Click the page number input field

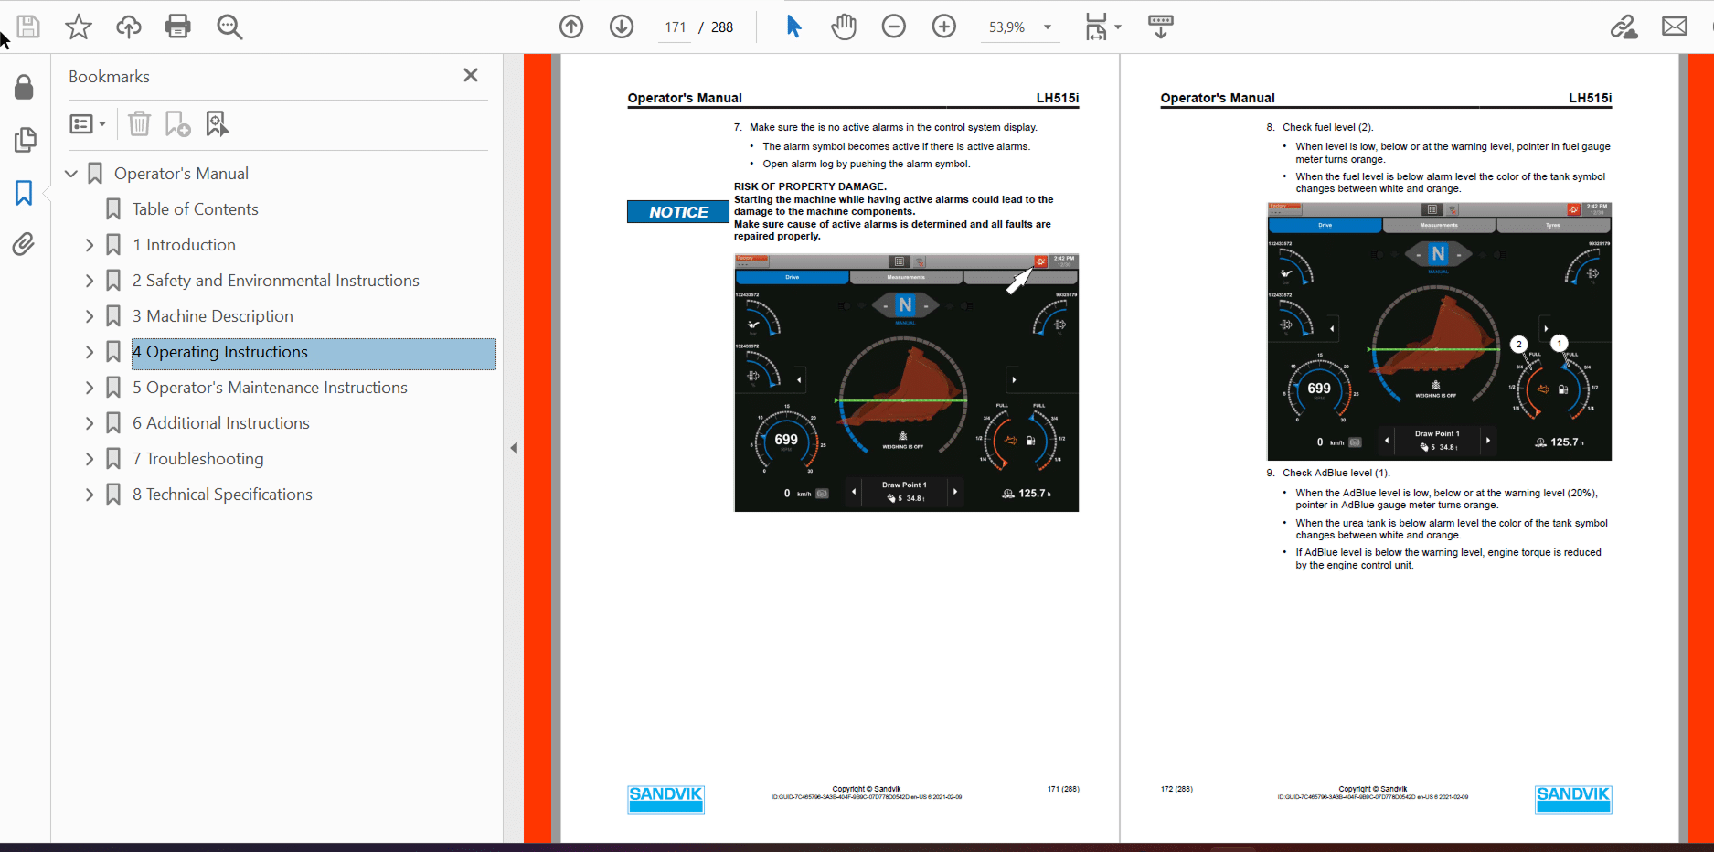(x=676, y=27)
